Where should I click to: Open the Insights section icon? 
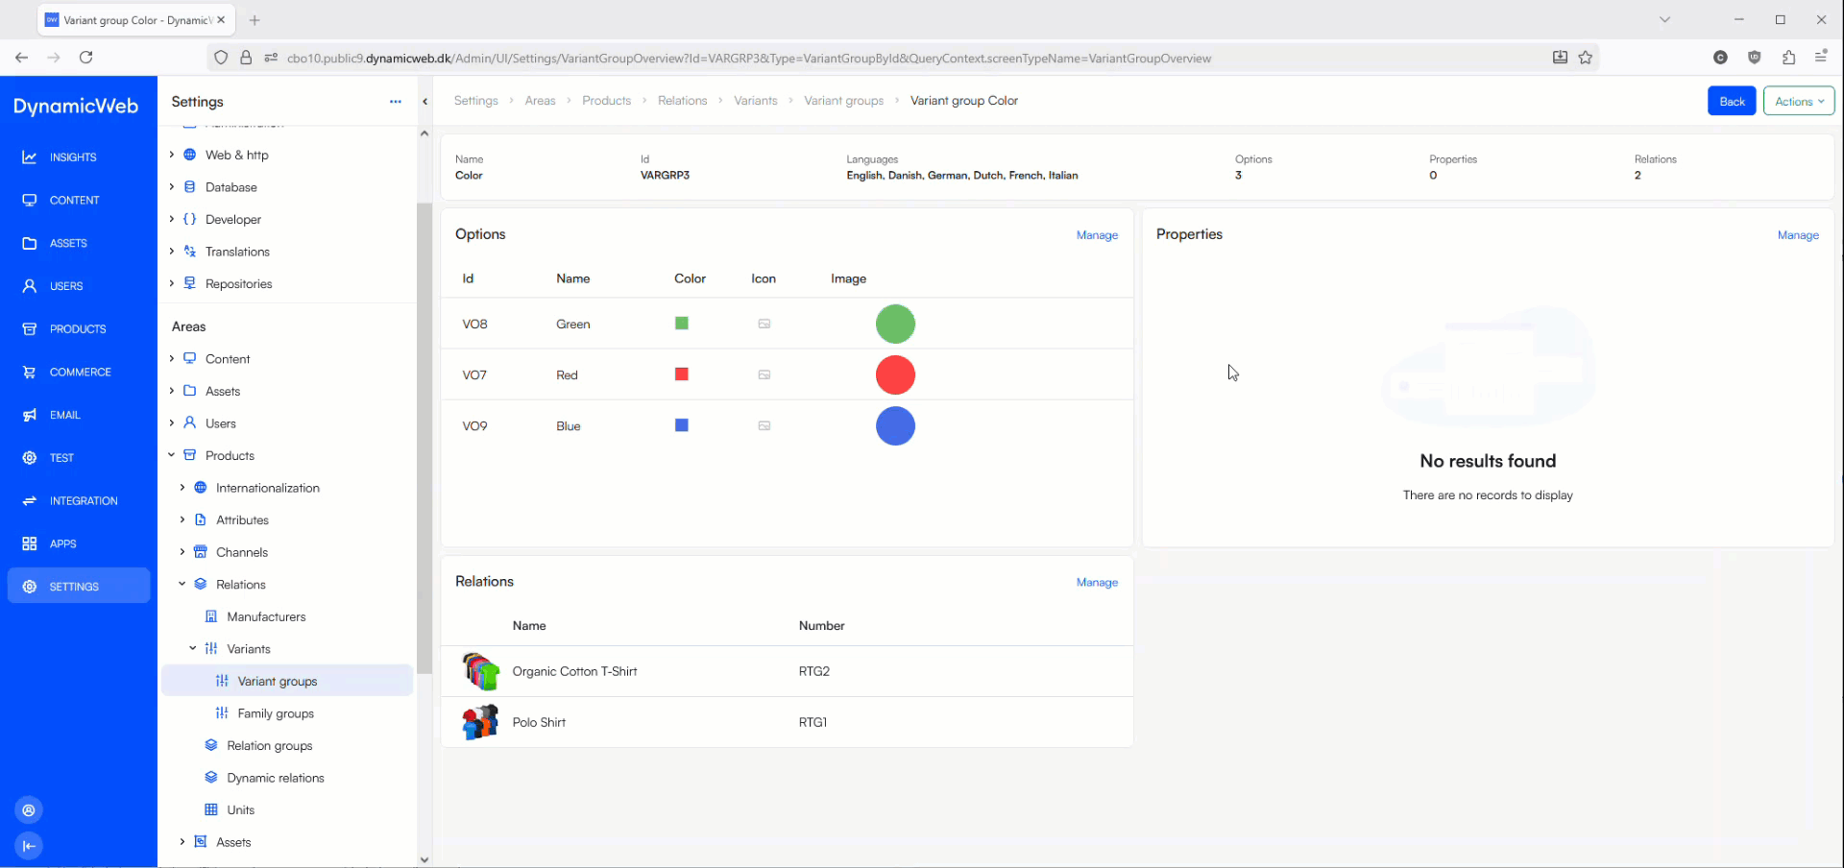click(x=30, y=157)
